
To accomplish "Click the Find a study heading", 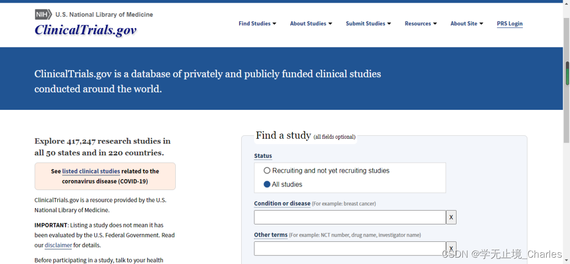I will [x=283, y=135].
